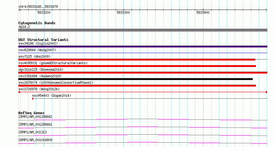The image size is (276, 147).
Task: Click the thin red esv2726978 variant line
Action: coord(143,92)
